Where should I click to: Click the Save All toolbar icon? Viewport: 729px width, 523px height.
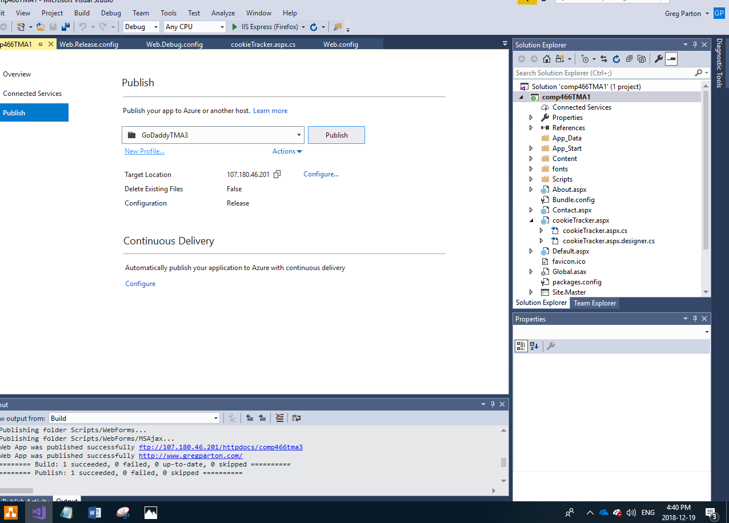coord(66,27)
